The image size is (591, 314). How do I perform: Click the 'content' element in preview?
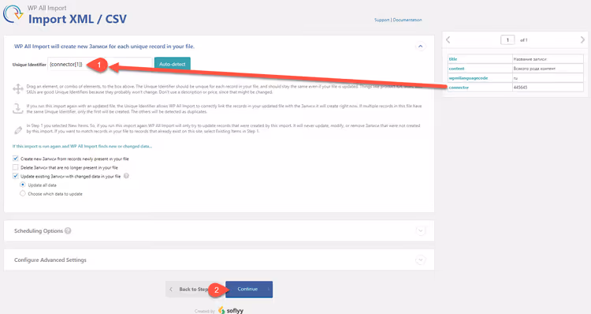[457, 69]
